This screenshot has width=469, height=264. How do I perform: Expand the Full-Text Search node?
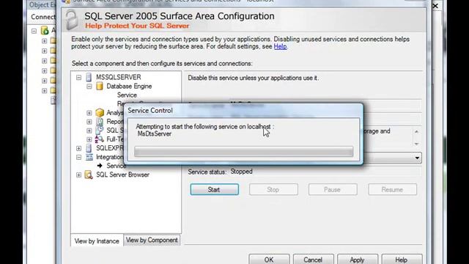click(x=89, y=139)
